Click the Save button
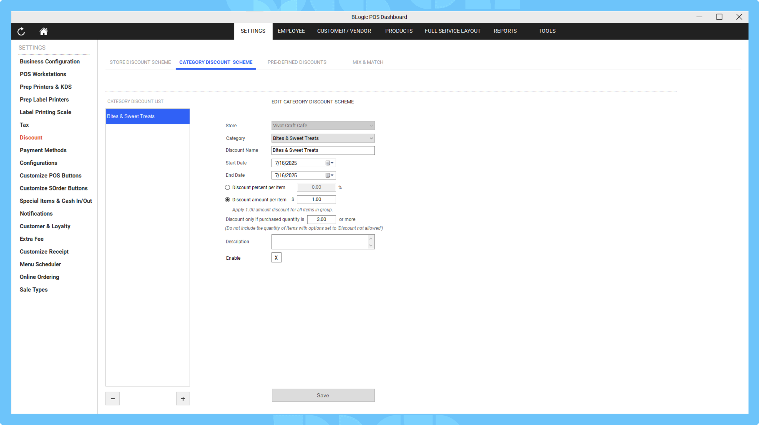Image resolution: width=759 pixels, height=425 pixels. point(323,395)
